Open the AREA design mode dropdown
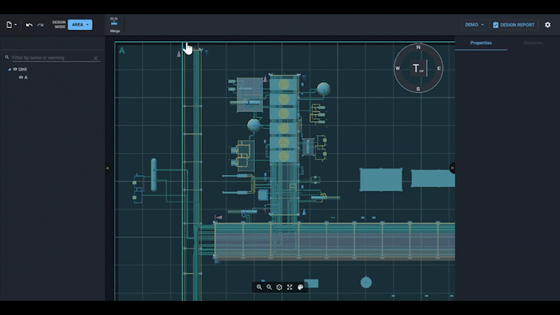 tap(80, 24)
